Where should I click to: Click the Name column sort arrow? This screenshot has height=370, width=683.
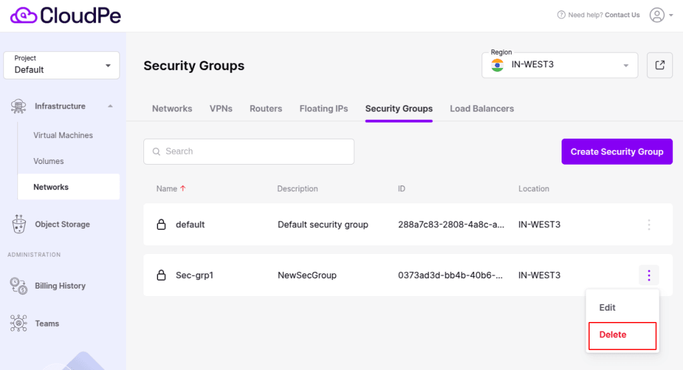coord(183,189)
